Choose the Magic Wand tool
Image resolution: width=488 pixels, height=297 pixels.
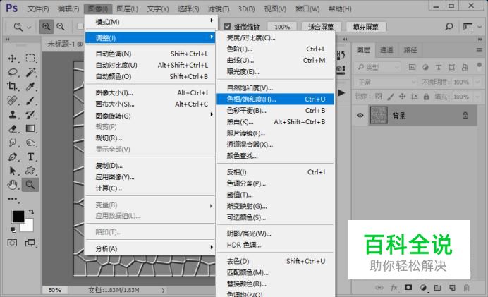[x=30, y=73]
